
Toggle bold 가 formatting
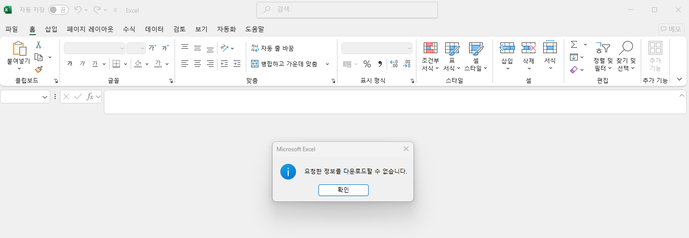coord(70,63)
